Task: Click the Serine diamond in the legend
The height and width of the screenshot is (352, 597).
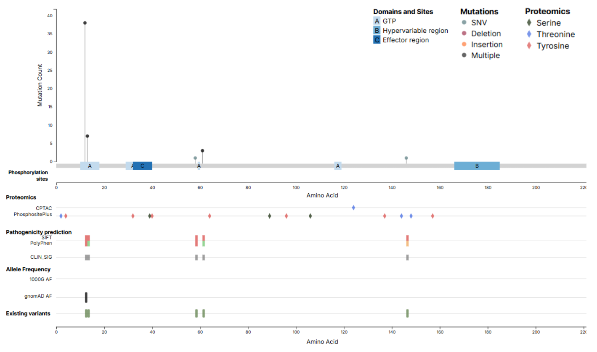Action: pyautogui.click(x=530, y=23)
